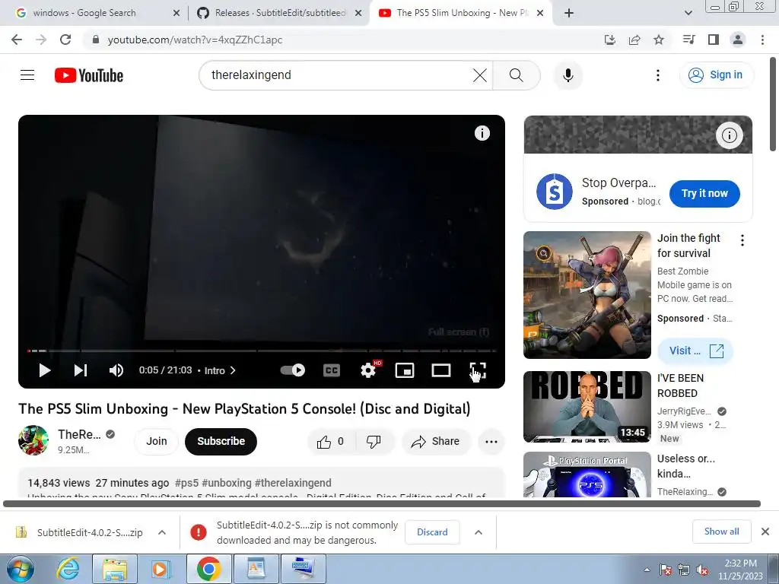Expand the Intro chapter list
The width and height of the screenshot is (779, 584).
click(x=220, y=370)
